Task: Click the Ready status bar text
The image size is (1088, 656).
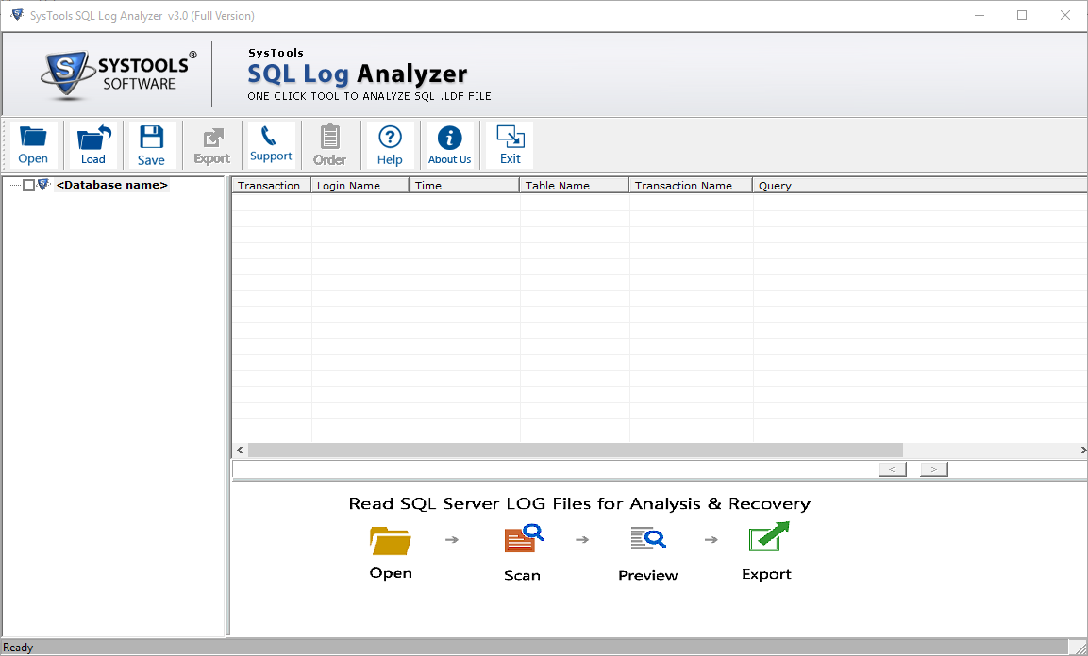Action: 18,648
